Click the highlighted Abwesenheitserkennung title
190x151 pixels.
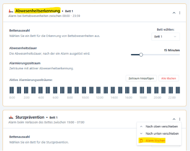(37, 11)
